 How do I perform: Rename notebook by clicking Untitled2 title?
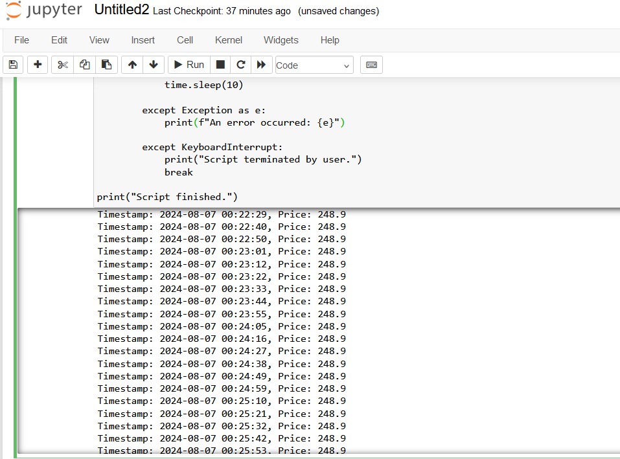click(121, 10)
